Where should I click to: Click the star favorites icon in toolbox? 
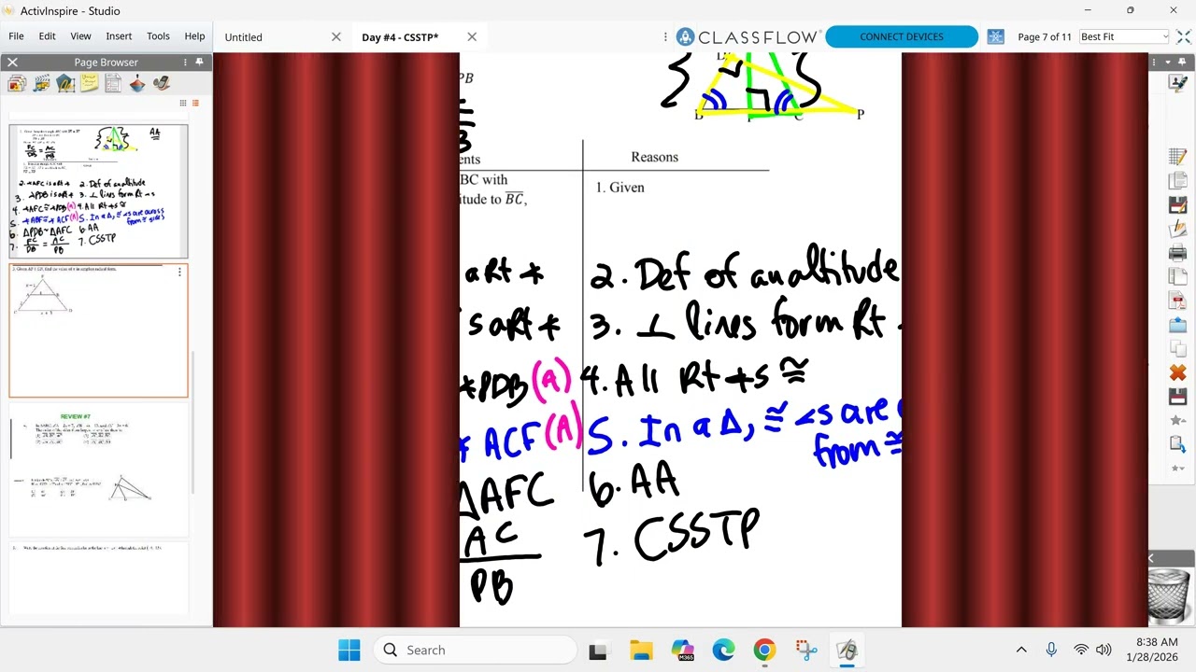click(x=1177, y=421)
